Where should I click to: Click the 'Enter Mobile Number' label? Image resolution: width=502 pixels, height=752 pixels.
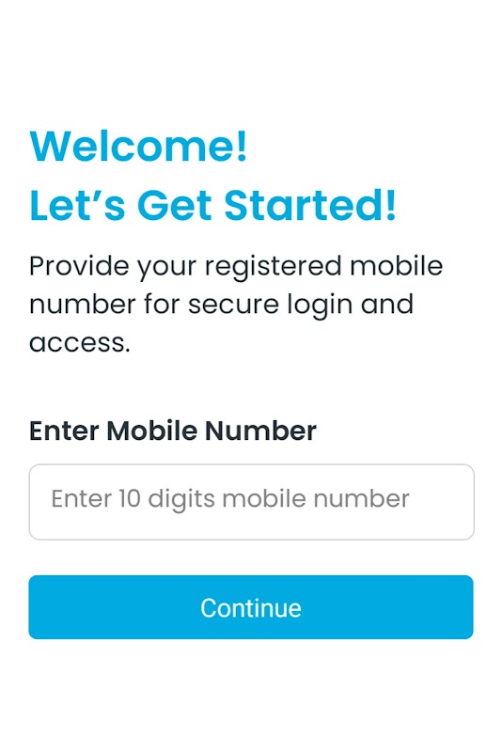tap(173, 431)
